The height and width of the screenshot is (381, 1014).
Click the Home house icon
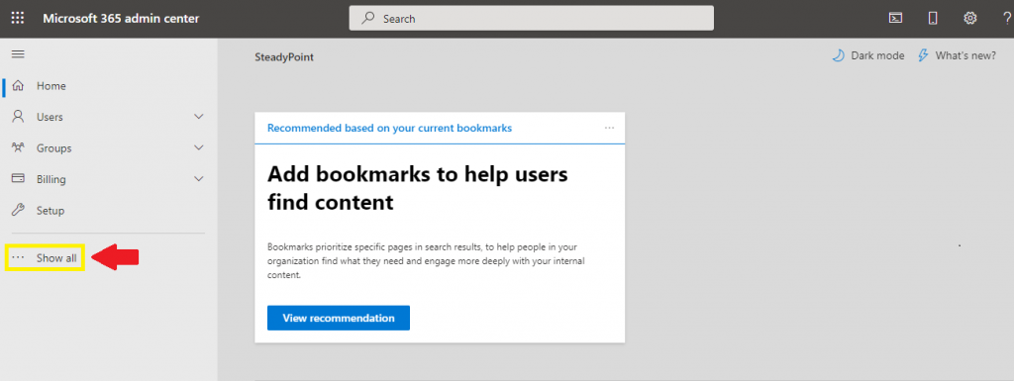pyautogui.click(x=18, y=86)
